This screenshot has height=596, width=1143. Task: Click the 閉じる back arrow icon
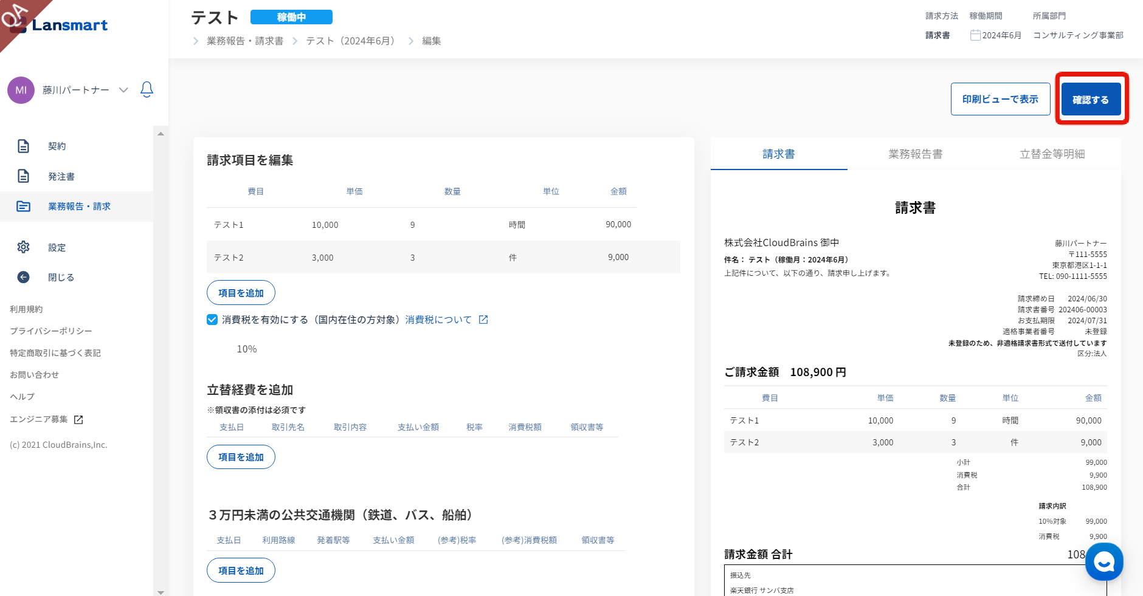coord(23,277)
